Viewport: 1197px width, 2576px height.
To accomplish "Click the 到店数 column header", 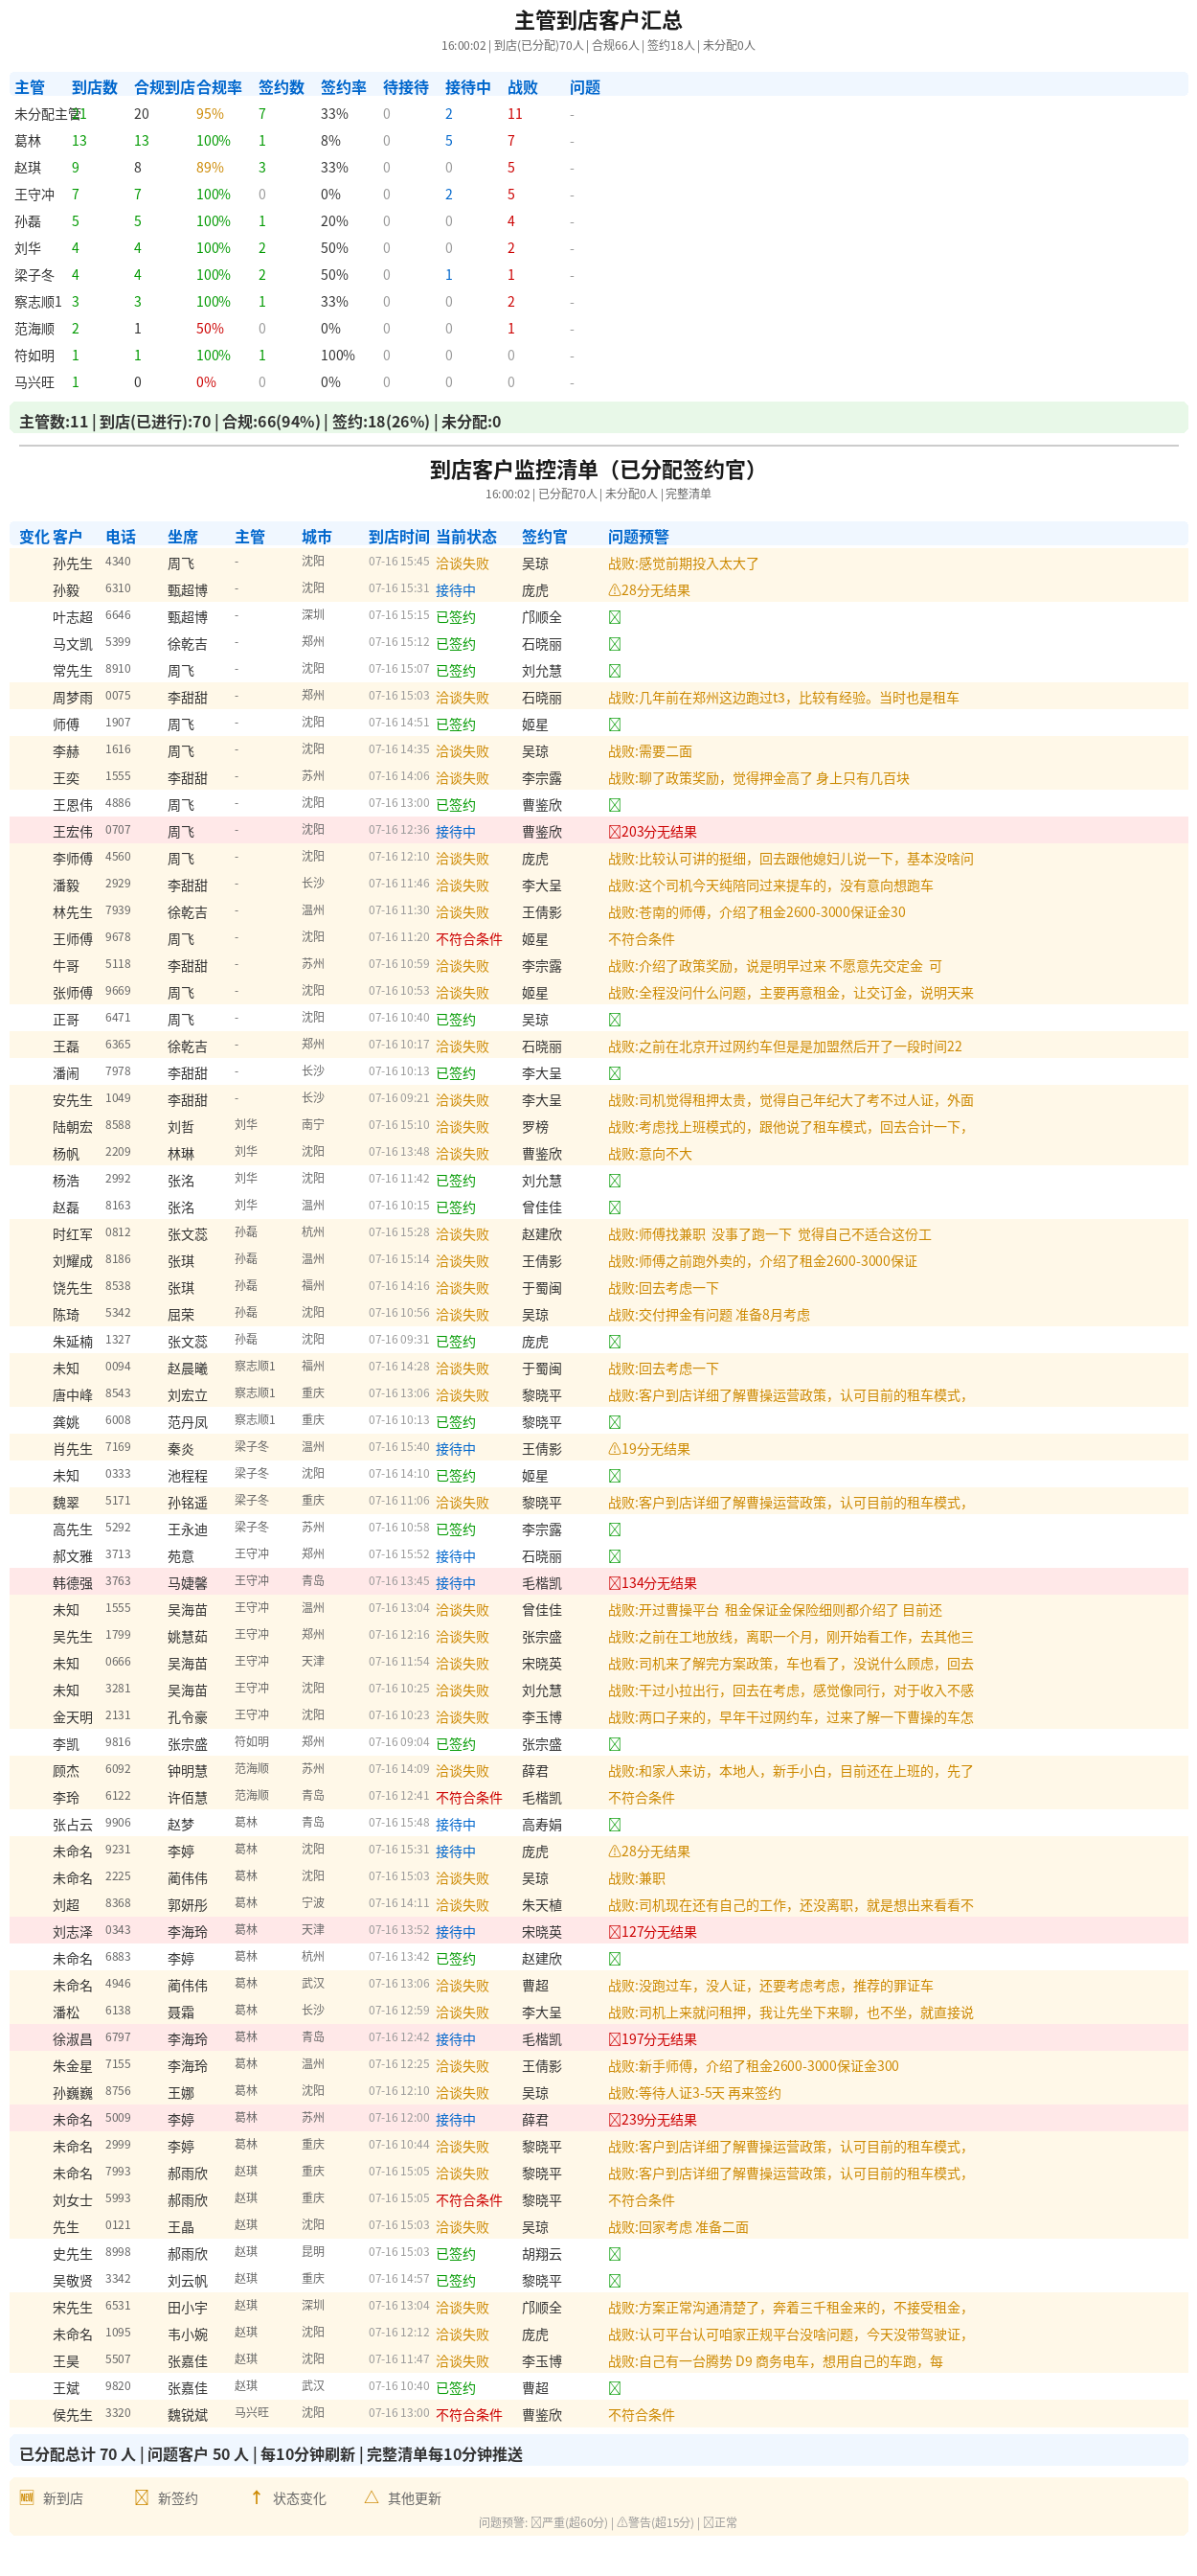I will (x=95, y=87).
